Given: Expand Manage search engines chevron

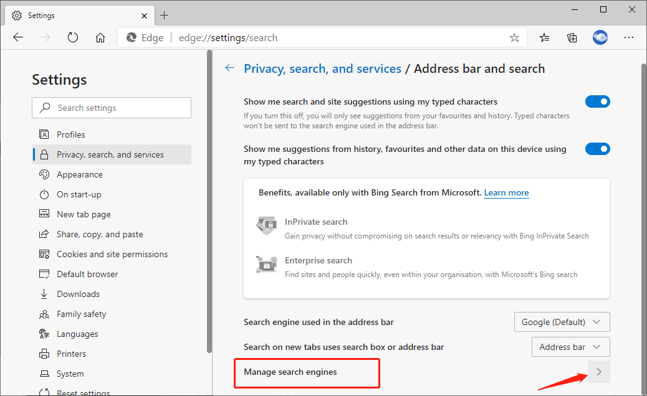Looking at the screenshot, I should click(599, 372).
